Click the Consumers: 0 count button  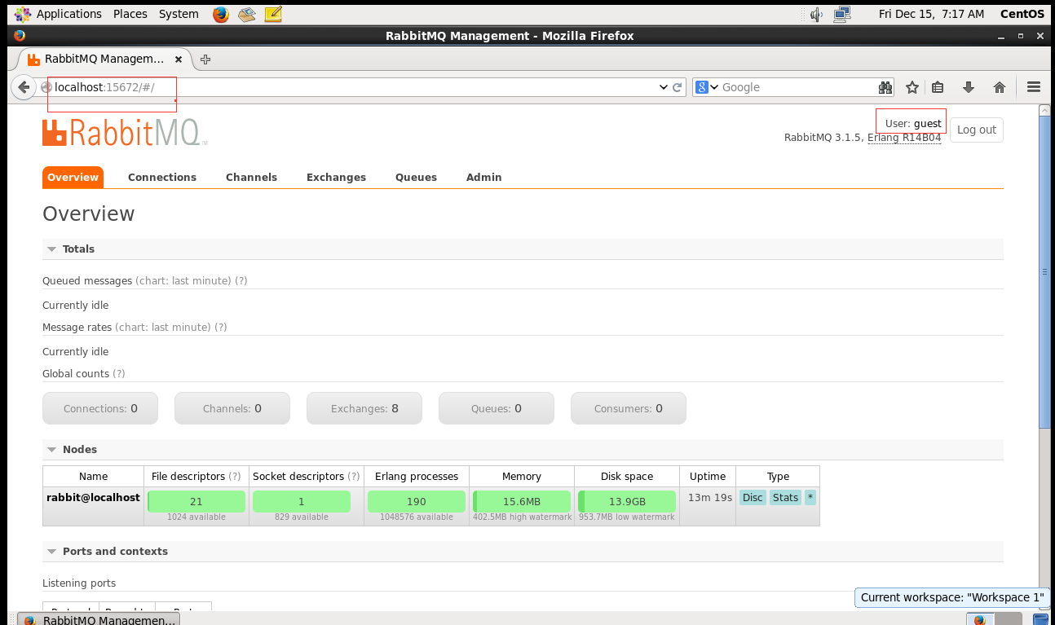[x=629, y=408]
